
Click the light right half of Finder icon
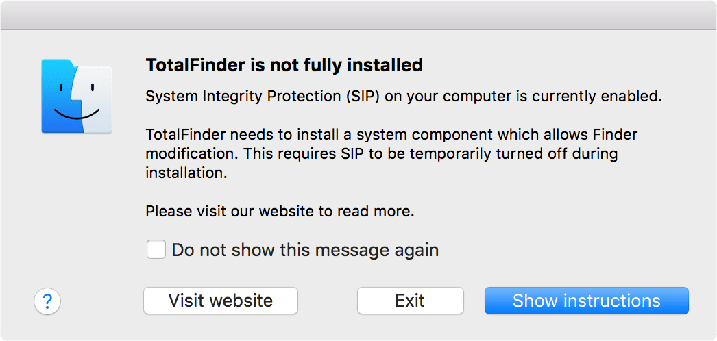96,96
